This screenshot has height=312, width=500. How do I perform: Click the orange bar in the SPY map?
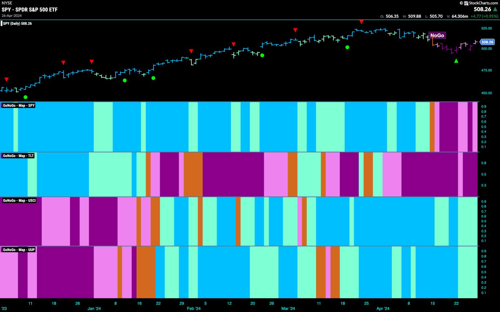(432, 127)
